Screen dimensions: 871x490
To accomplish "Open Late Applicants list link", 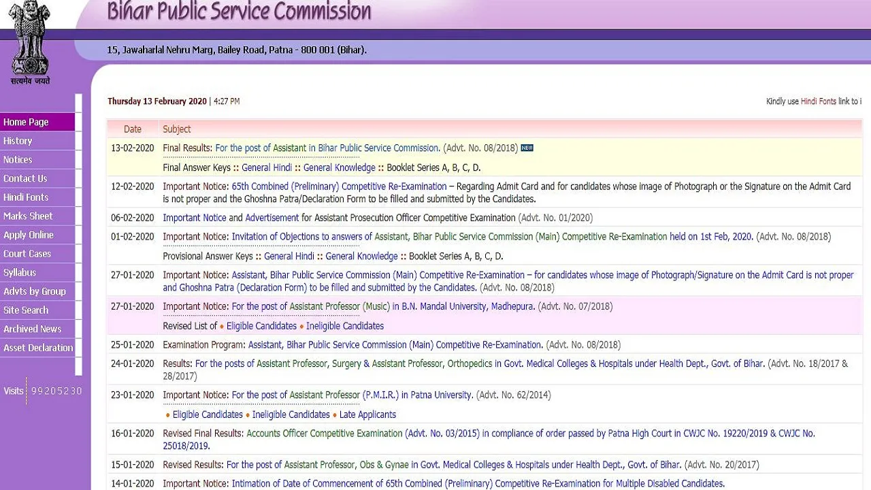I will click(367, 414).
